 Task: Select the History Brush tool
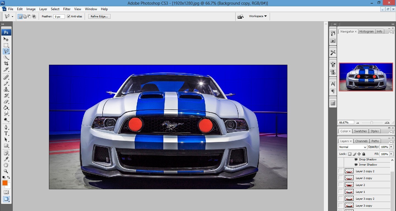[6, 95]
